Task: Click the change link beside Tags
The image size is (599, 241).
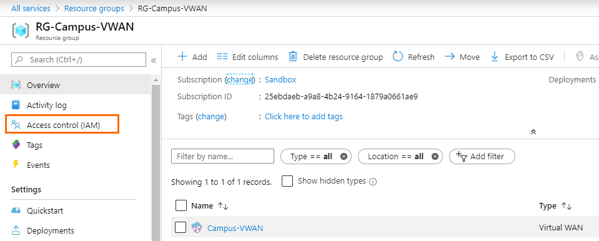Action: click(x=211, y=117)
